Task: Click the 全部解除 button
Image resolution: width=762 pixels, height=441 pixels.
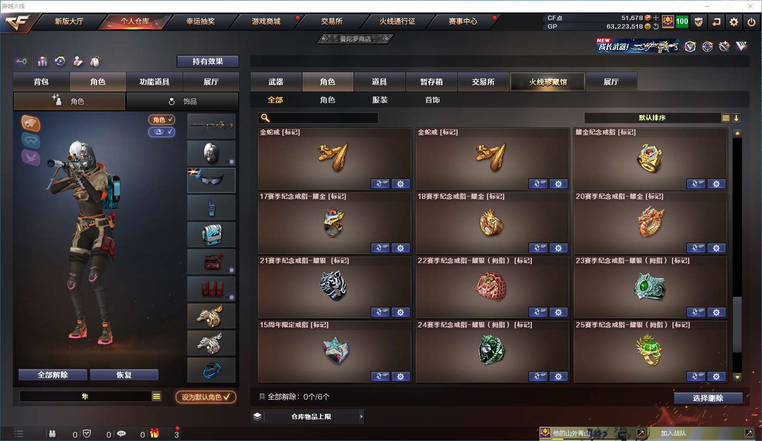Action: [x=53, y=375]
